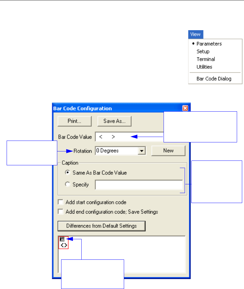The image size is (244, 289).
Task: Expand the Rotation dropdown arrow
Action: [142, 151]
